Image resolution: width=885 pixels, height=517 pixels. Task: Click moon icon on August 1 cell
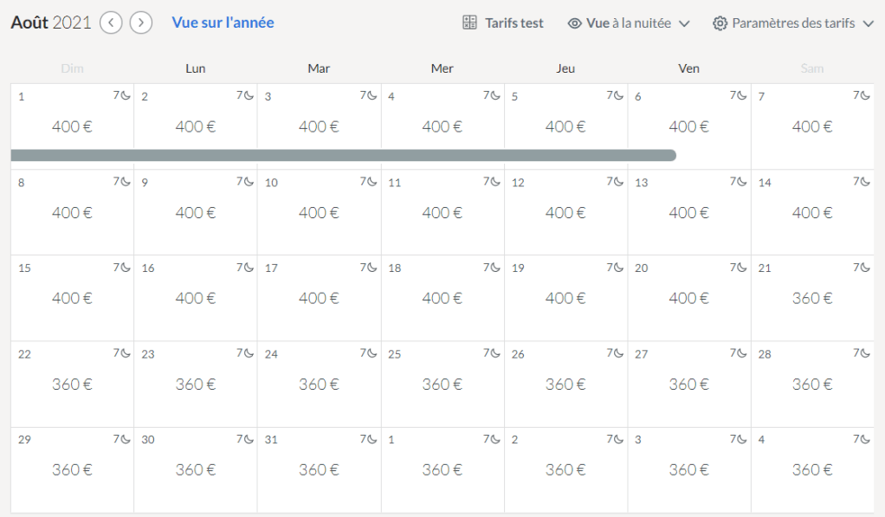pos(125,96)
